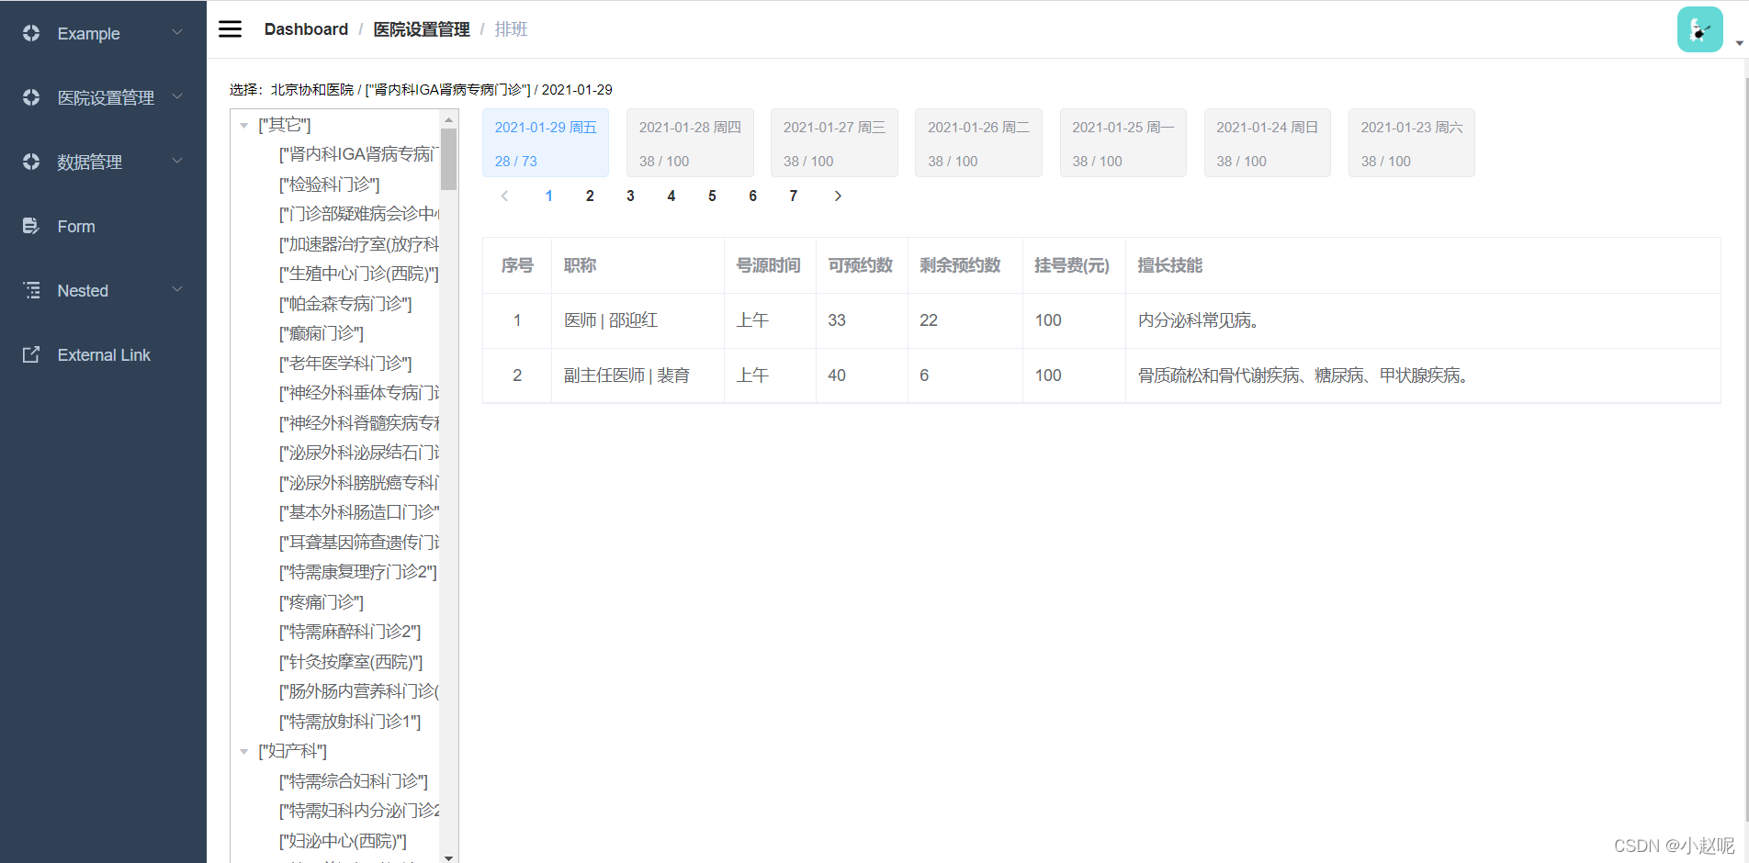Image resolution: width=1749 pixels, height=863 pixels.
Task: Select the 特需综合妇科门诊 tree item
Action: click(x=354, y=781)
